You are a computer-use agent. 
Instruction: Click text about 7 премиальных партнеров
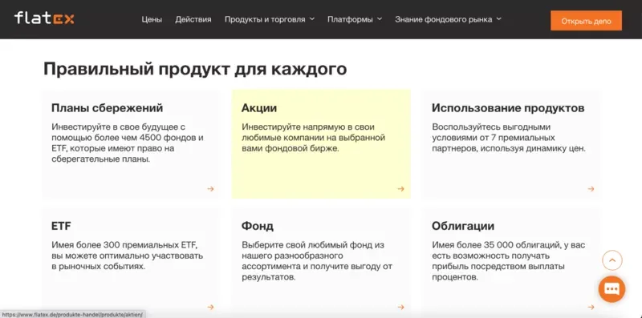pyautogui.click(x=509, y=138)
